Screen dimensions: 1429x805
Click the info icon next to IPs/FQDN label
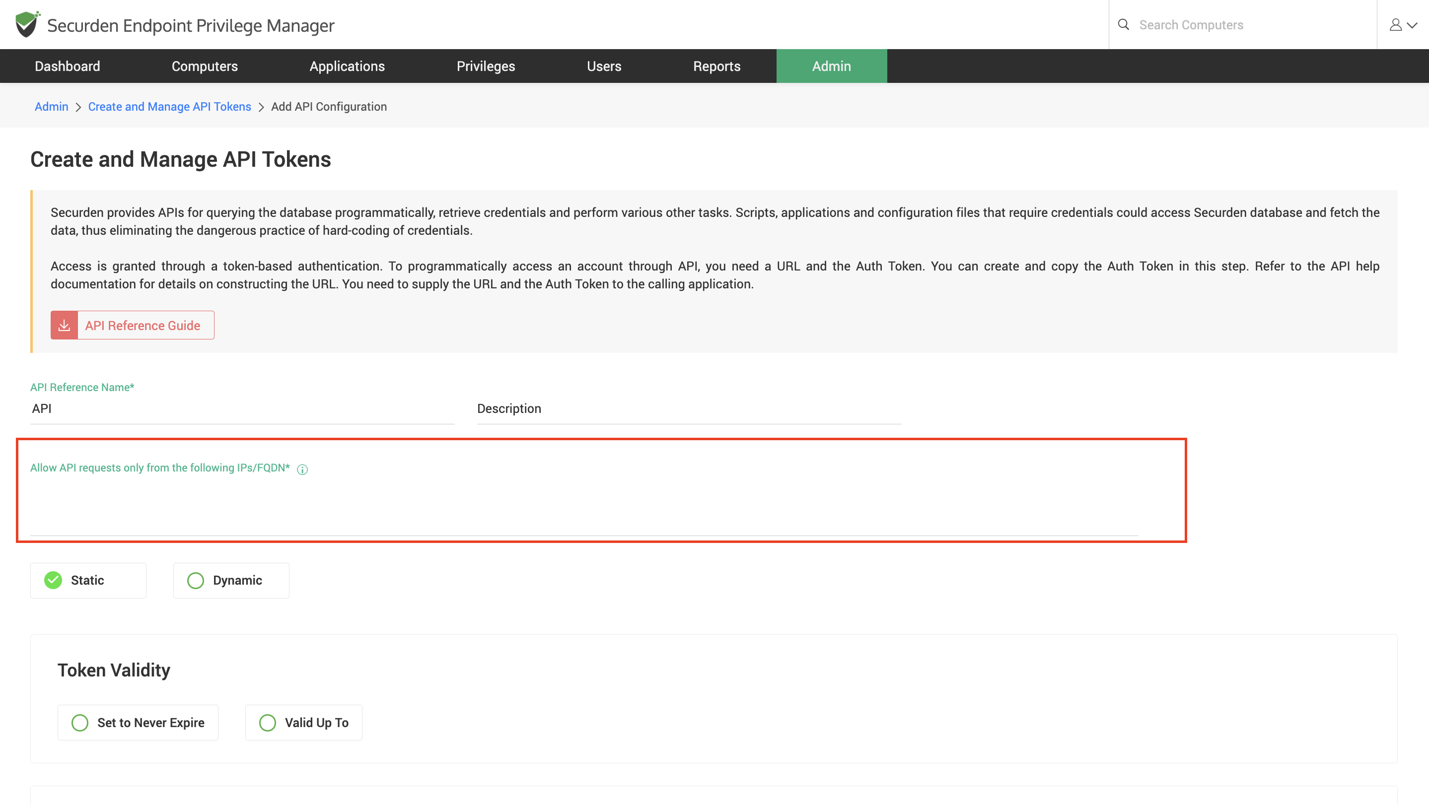[x=302, y=470]
